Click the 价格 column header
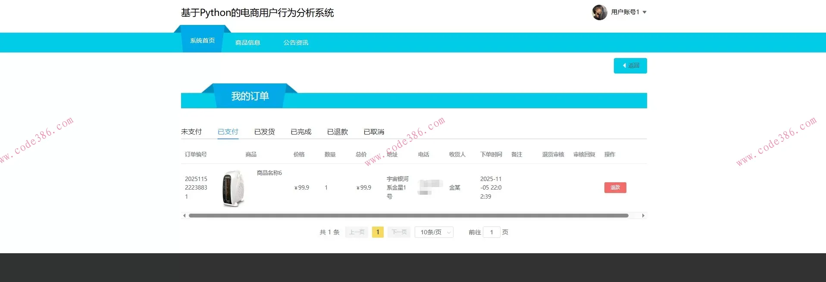This screenshot has width=826, height=282. click(299, 154)
